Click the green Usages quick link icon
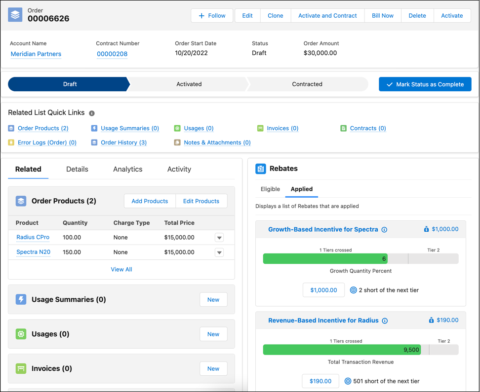 point(177,128)
